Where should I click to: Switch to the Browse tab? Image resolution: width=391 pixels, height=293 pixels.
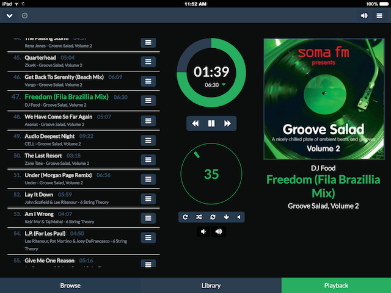coord(70,285)
